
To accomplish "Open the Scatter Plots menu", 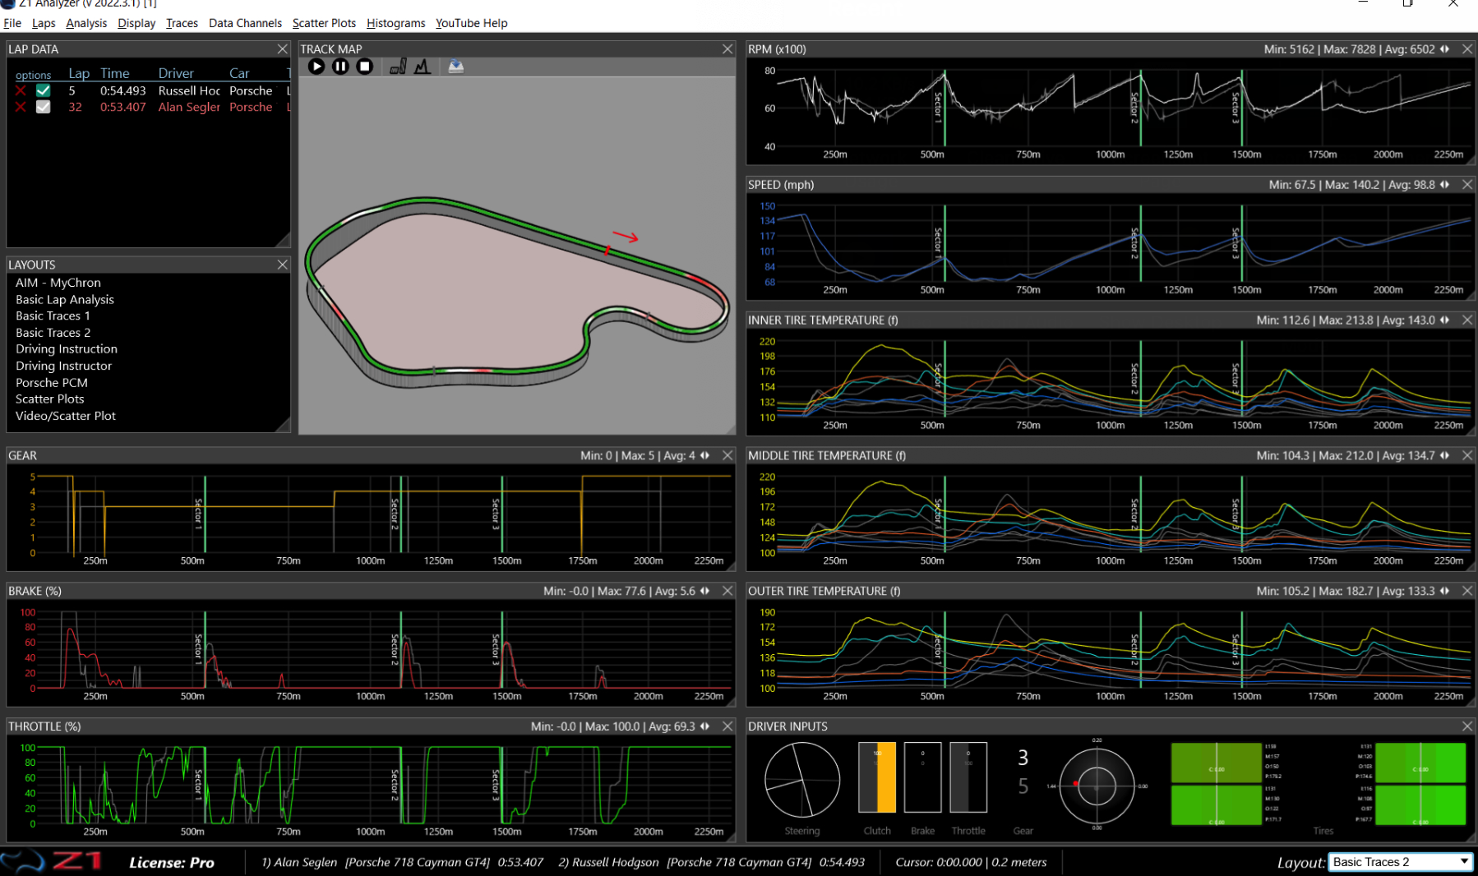I will (x=324, y=23).
